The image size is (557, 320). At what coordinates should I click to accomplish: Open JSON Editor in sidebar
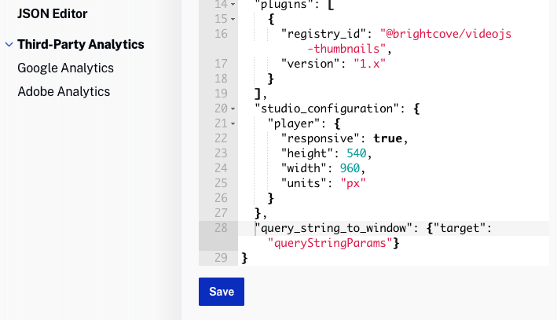[x=52, y=14]
